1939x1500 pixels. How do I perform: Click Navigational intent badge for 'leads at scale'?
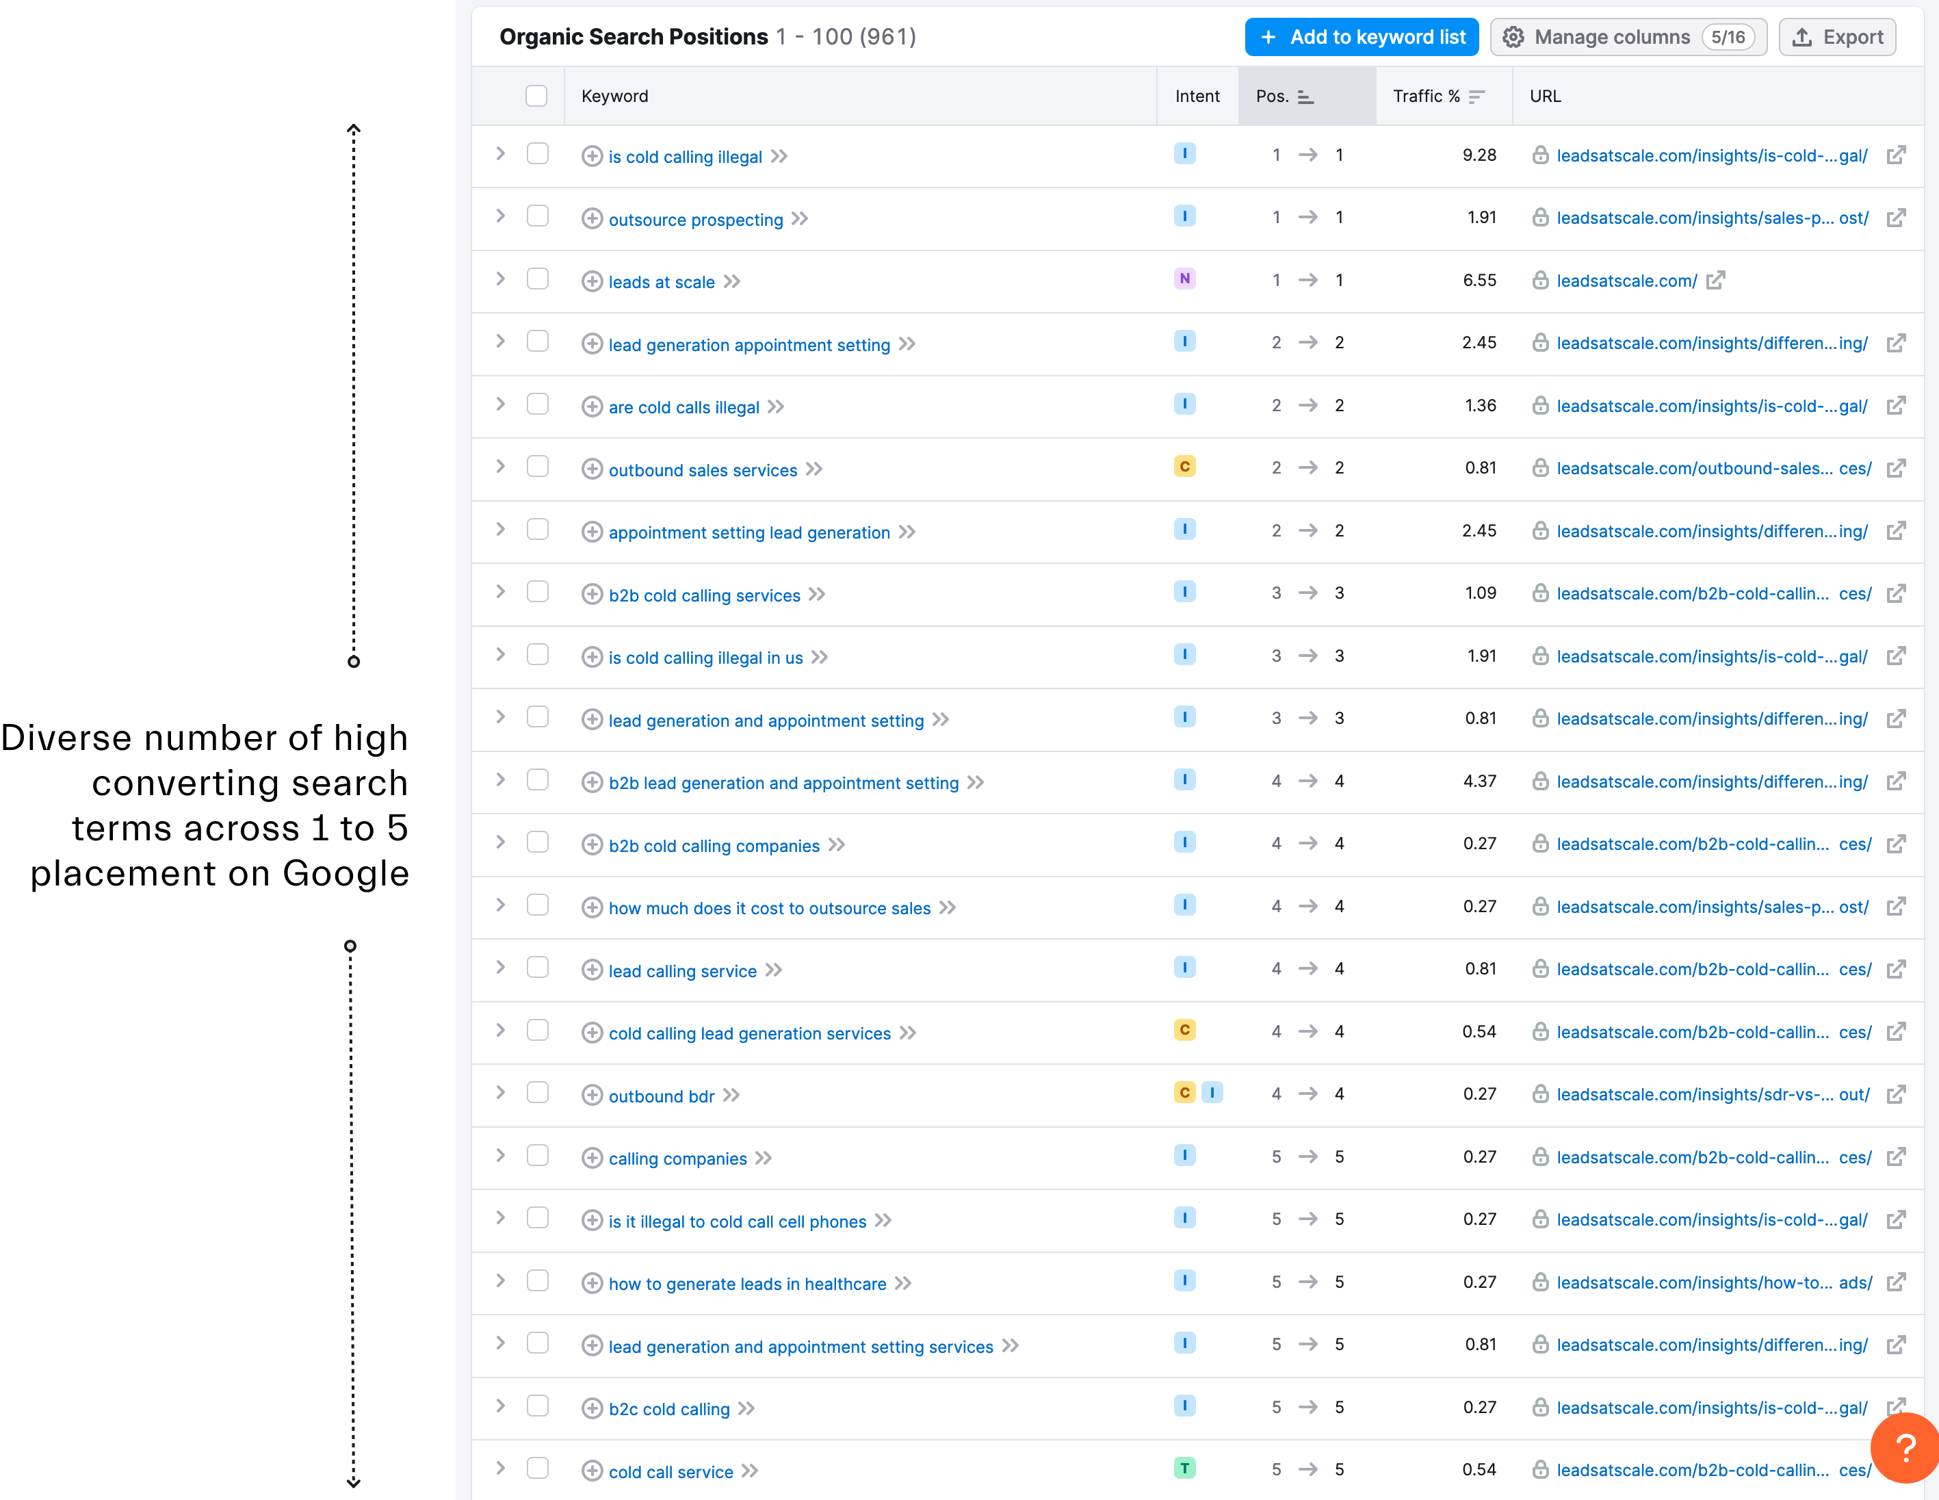click(1184, 279)
